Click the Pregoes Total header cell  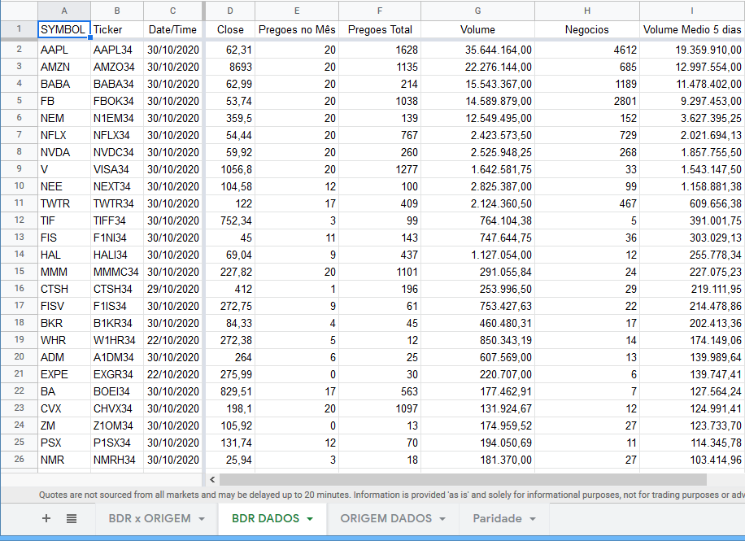coord(380,29)
